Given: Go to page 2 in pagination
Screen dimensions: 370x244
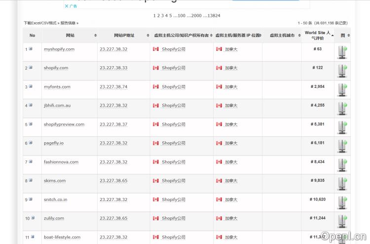Looking at the screenshot, I should 158,16.
